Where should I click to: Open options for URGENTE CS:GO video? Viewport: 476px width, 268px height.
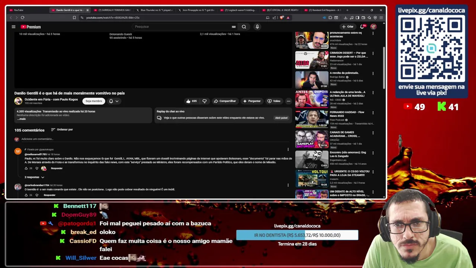373,172
